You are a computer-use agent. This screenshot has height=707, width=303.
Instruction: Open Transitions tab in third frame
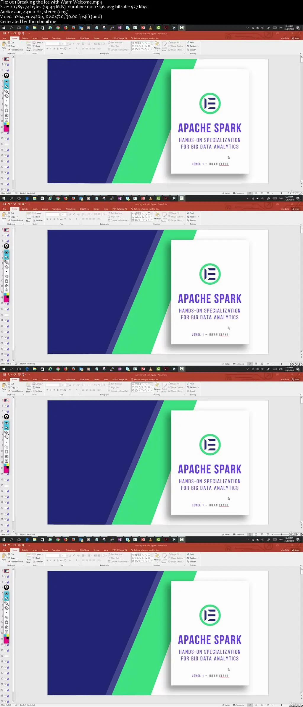click(57, 379)
